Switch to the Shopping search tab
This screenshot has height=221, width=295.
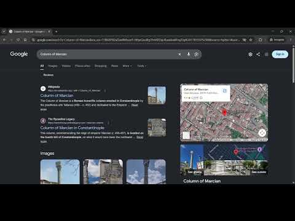[x=100, y=66]
